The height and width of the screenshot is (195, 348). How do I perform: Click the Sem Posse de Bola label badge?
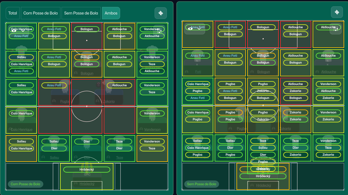[x=202, y=184]
